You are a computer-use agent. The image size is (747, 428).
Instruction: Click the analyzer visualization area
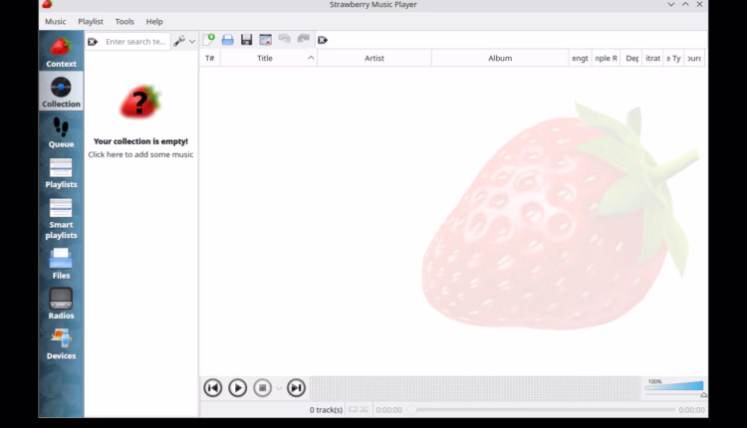[x=475, y=388]
